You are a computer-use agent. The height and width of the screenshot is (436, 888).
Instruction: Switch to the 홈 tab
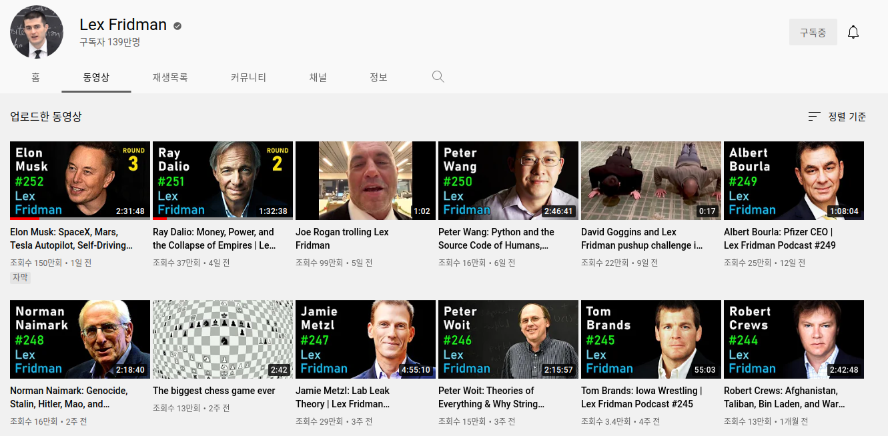(35, 77)
